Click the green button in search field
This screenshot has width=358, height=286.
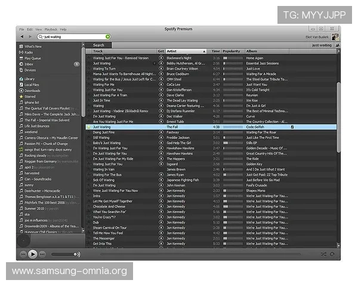pyautogui.click(x=107, y=37)
